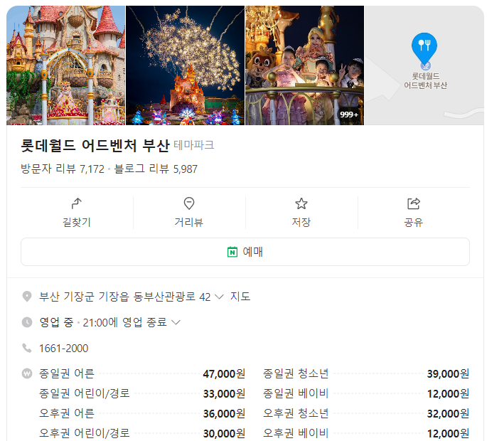This screenshot has width=487, height=441.
Task: Click the green Naver calendar icon beside 예매
Action: click(232, 252)
